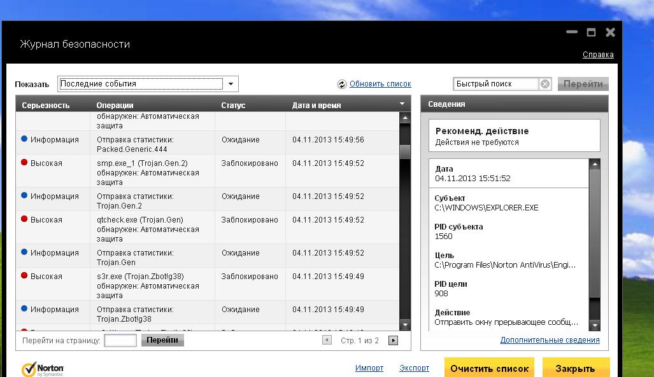Maximize the security log window
Screen dimensions: 654x377
pyautogui.click(x=591, y=32)
